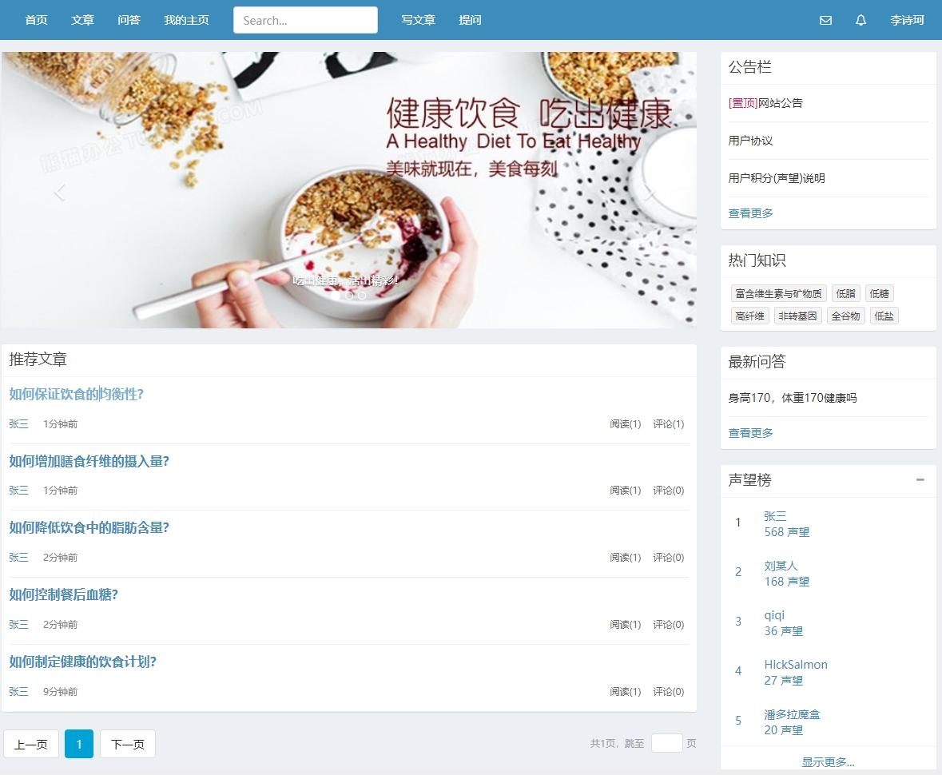Select the first carousel indicator dot
Screen dimensions: 942x775
[336, 295]
